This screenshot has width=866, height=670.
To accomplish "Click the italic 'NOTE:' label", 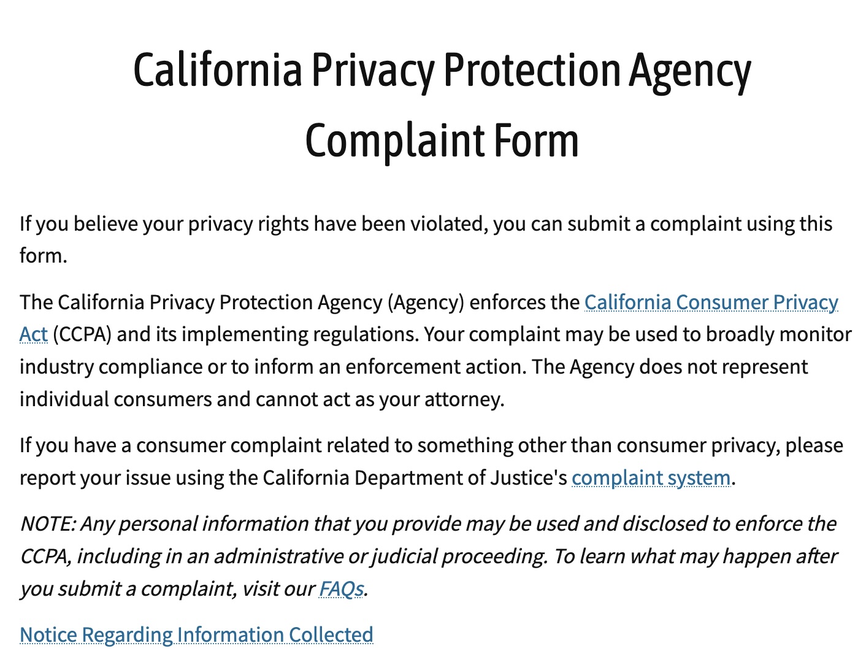I will pos(47,524).
